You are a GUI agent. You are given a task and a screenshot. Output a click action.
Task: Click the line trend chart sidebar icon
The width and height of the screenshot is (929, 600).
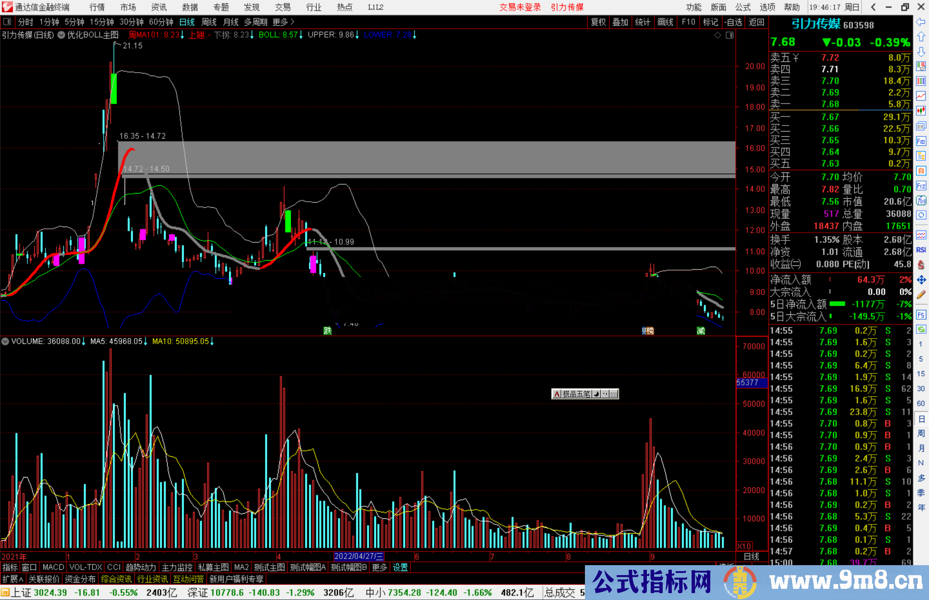pos(921,96)
